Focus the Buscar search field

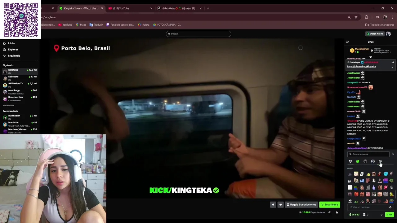[x=198, y=34]
